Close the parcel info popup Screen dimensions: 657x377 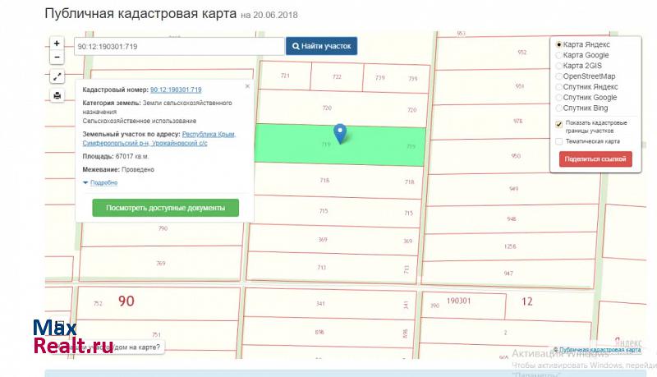246,85
